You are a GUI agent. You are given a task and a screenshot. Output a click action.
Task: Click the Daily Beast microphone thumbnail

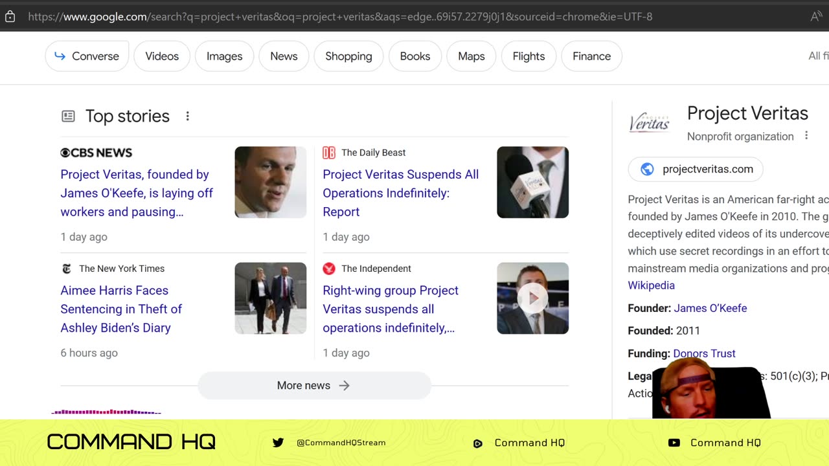click(533, 182)
